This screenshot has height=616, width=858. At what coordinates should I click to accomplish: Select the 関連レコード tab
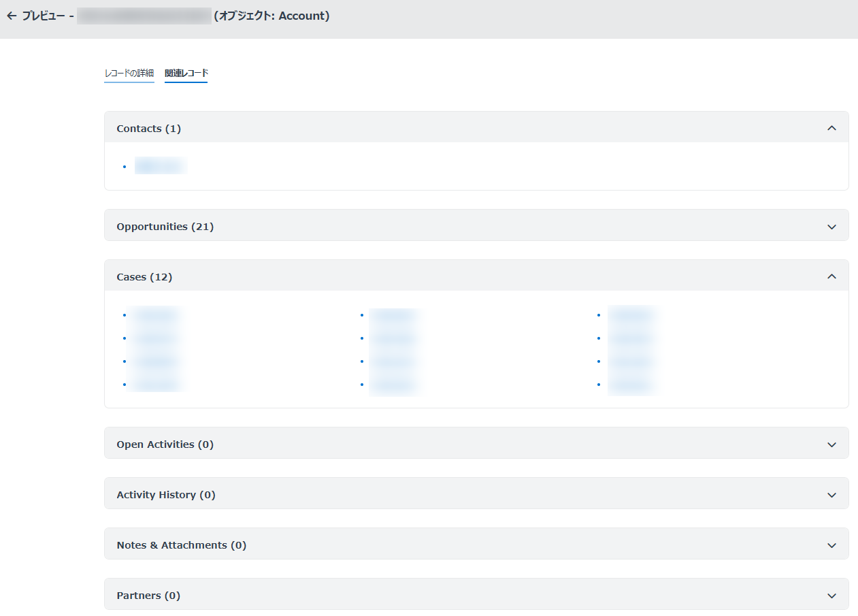point(186,73)
